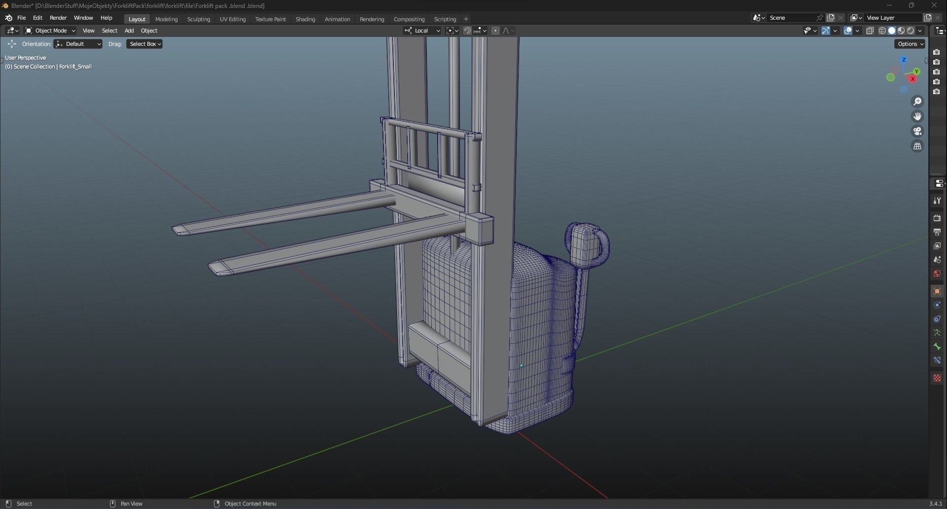Open the Output properties tab
947x509 pixels.
tap(937, 232)
